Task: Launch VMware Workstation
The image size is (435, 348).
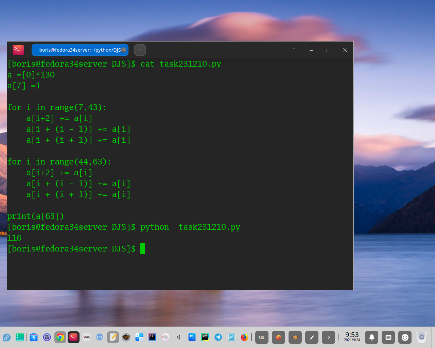Action: pos(86,337)
